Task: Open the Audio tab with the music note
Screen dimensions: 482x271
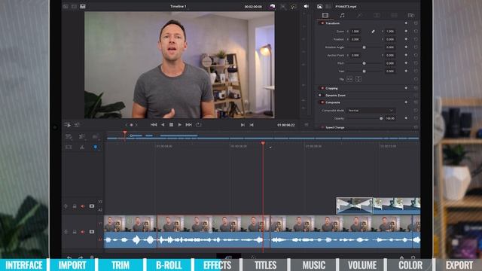Action: click(342, 15)
